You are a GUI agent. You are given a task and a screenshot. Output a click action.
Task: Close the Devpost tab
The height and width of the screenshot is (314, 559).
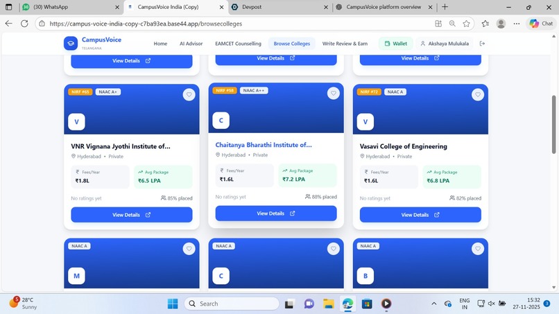[326, 7]
